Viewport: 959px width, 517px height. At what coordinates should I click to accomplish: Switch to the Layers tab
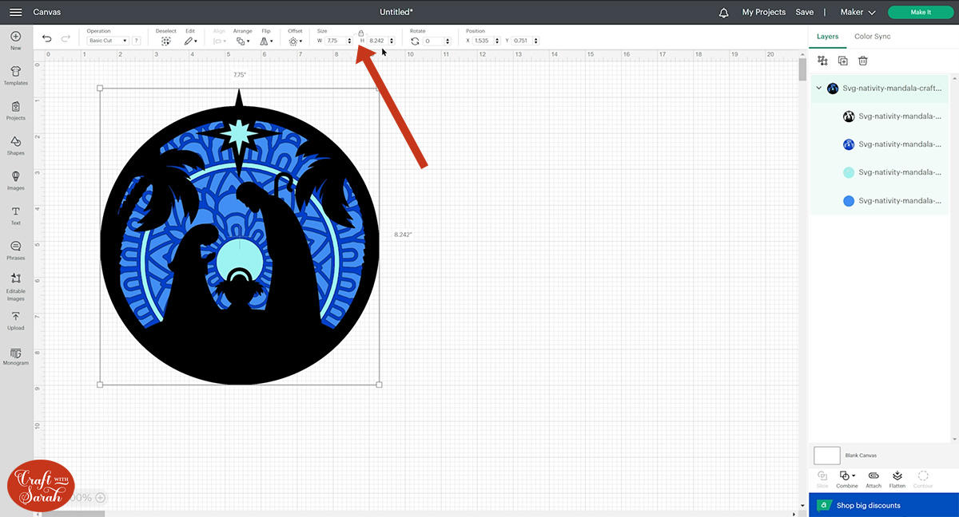(828, 37)
